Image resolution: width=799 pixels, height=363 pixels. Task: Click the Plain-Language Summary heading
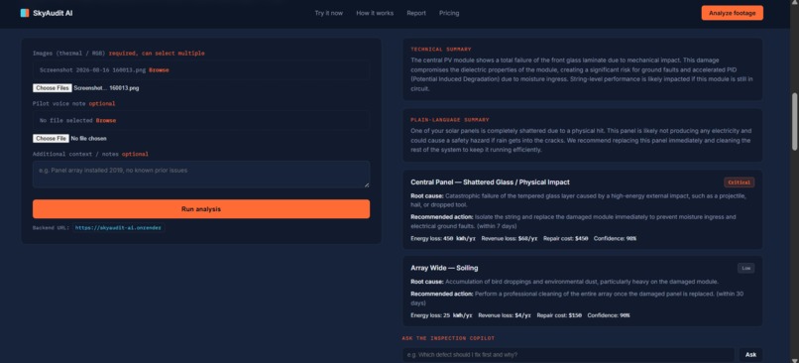[450, 120]
